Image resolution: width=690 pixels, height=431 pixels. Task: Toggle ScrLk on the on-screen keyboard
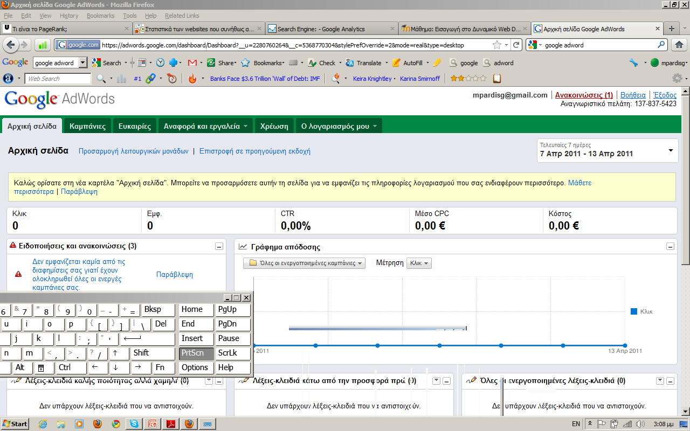(233, 353)
